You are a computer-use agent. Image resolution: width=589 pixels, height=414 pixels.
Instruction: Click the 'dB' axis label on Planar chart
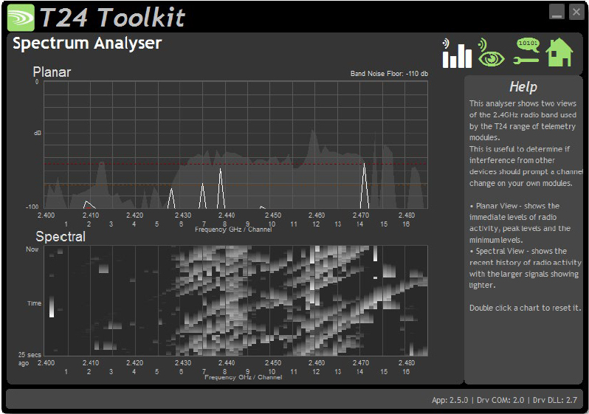[37, 133]
